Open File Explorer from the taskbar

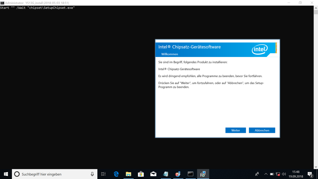128,174
